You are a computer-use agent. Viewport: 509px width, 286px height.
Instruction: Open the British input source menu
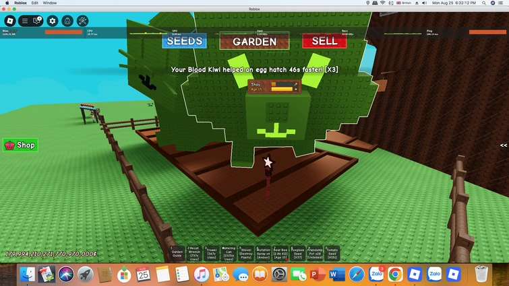click(x=404, y=3)
